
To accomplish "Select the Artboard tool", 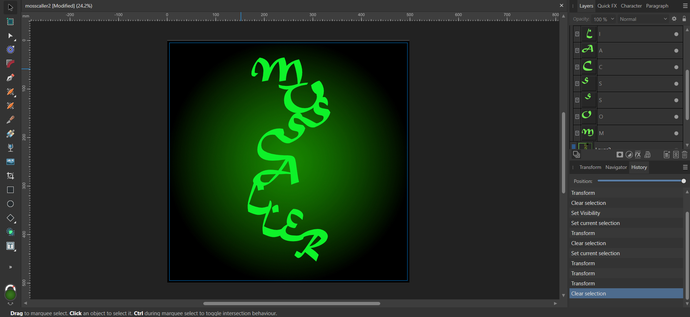I will [10, 22].
